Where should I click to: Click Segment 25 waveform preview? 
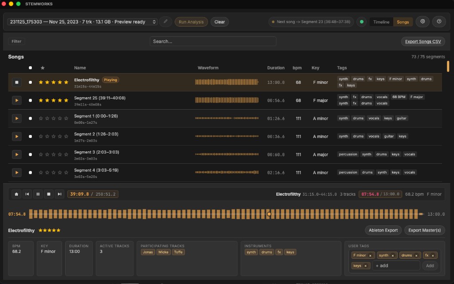pyautogui.click(x=227, y=100)
